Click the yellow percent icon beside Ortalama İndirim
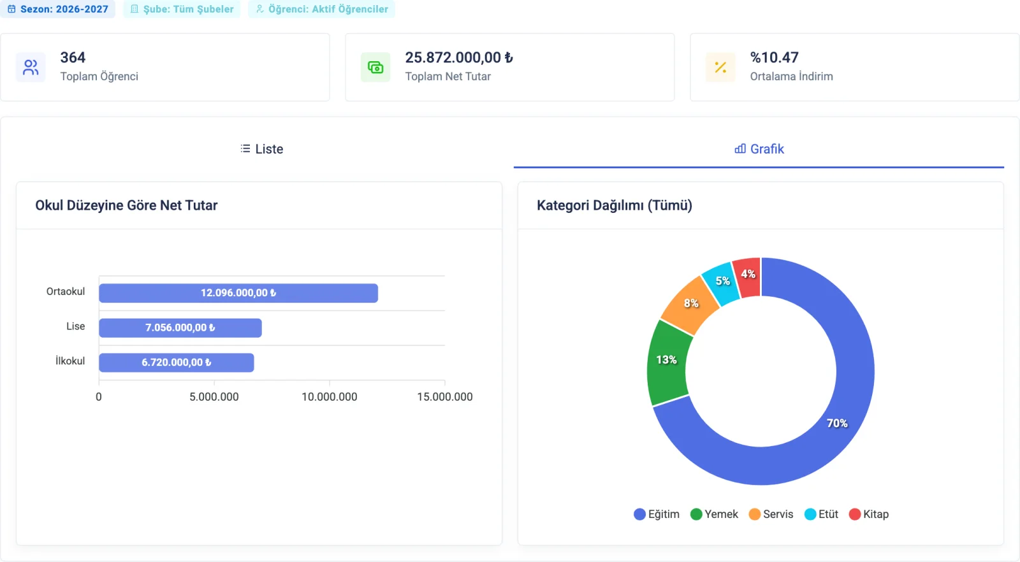Screen dimensions: 1020x562 [x=720, y=67]
